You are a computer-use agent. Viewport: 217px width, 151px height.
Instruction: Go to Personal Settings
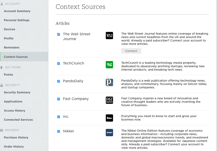[17, 20]
